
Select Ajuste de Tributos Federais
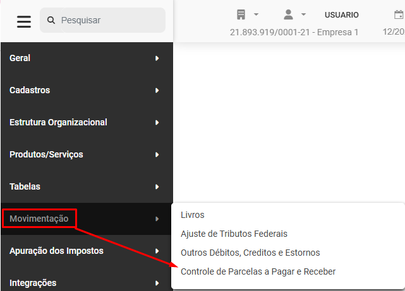click(234, 234)
